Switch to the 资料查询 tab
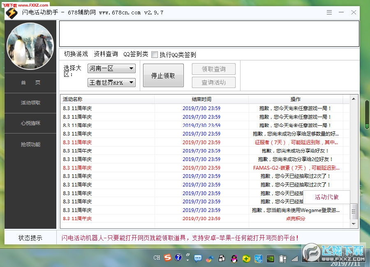The width and height of the screenshot is (370, 267). pos(106,54)
